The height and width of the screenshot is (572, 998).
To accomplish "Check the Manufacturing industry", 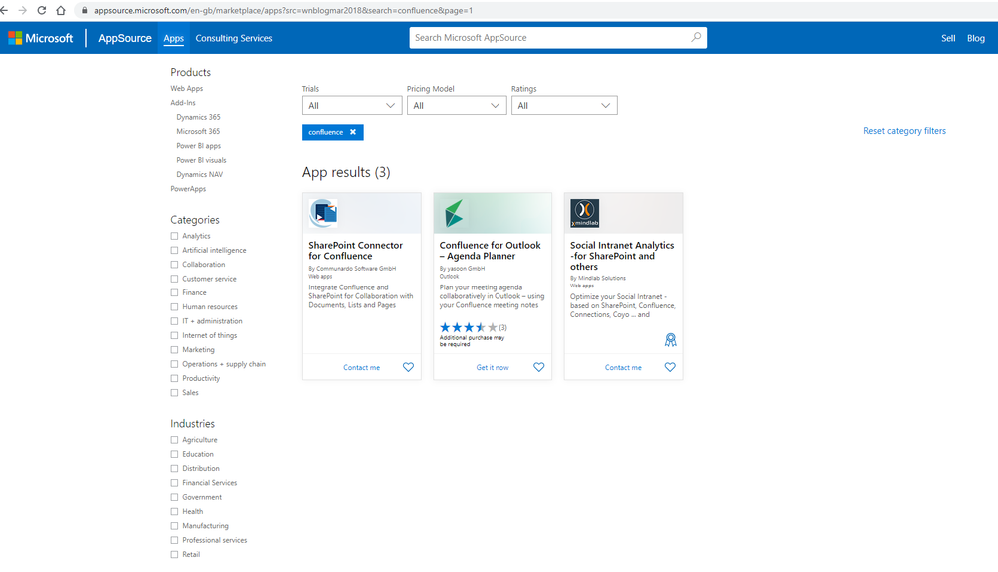I will [174, 526].
